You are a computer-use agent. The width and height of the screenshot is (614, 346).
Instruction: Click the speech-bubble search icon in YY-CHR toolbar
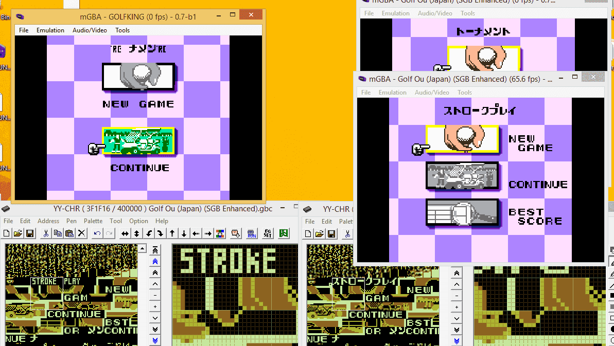236,233
